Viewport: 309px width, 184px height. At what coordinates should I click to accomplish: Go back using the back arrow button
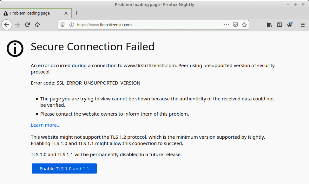coord(7,25)
